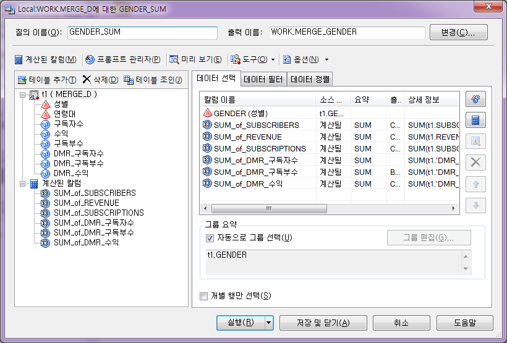Click GENDER (성별) row in column table
The width and height of the screenshot is (507, 343).
330,114
